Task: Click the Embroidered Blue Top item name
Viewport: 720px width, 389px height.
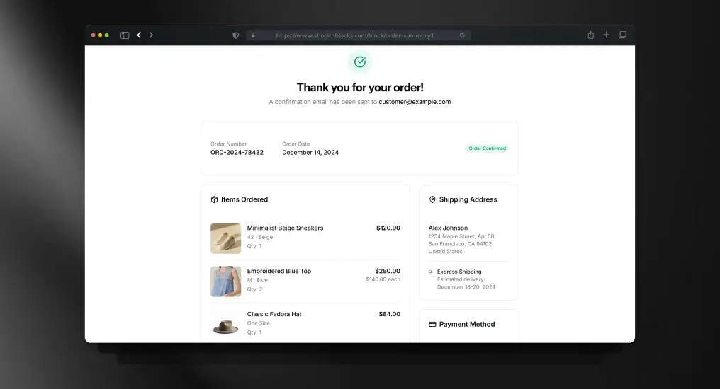Action: coord(279,271)
